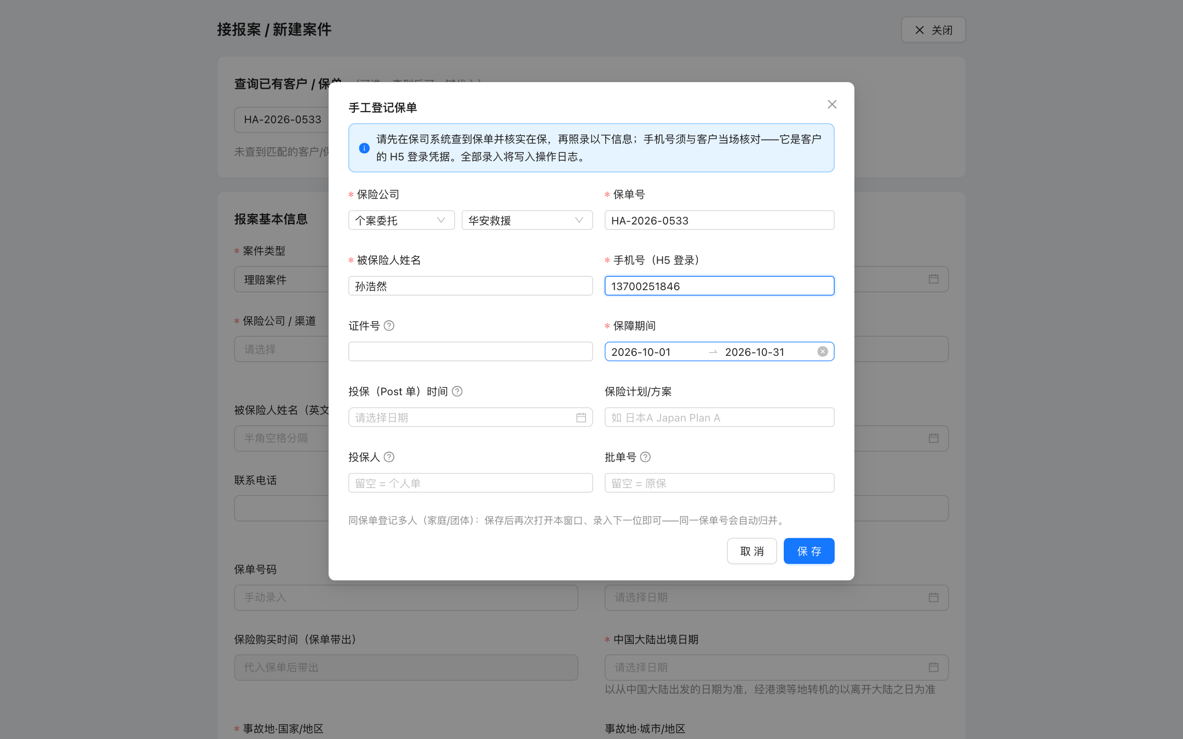Open the 华安救援 company dropdown
The image size is (1183, 739).
(527, 220)
